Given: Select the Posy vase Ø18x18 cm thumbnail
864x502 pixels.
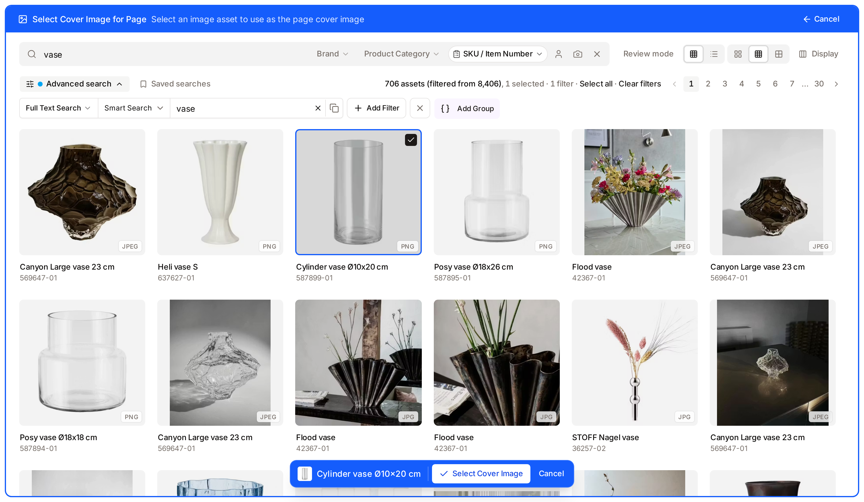Looking at the screenshot, I should click(82, 362).
